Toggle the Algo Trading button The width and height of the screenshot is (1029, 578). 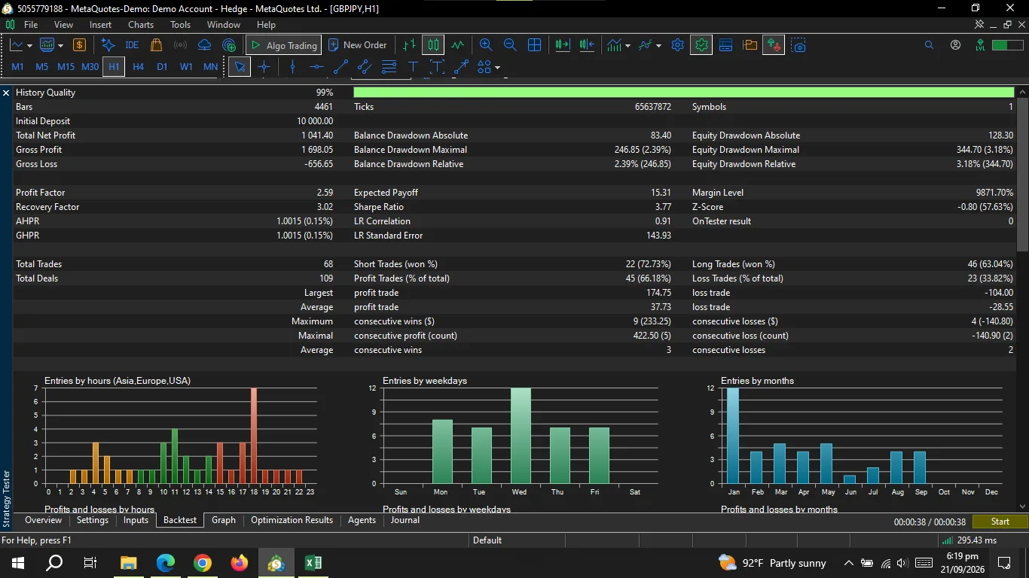click(x=284, y=45)
